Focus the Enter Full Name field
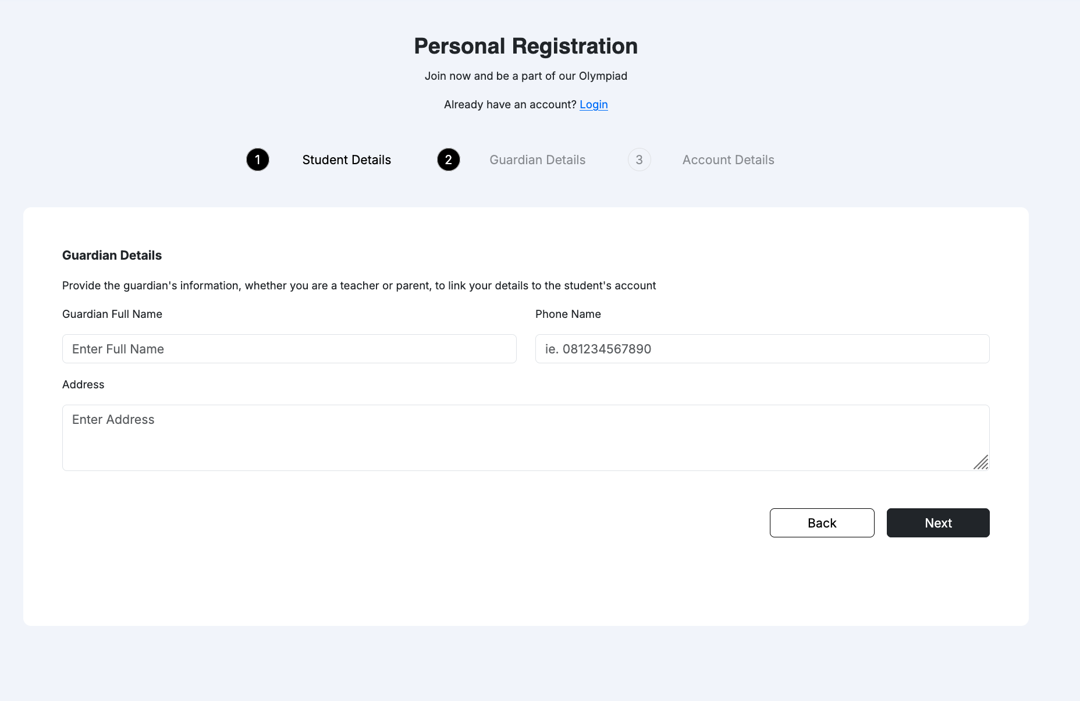This screenshot has height=701, width=1080. 289,349
